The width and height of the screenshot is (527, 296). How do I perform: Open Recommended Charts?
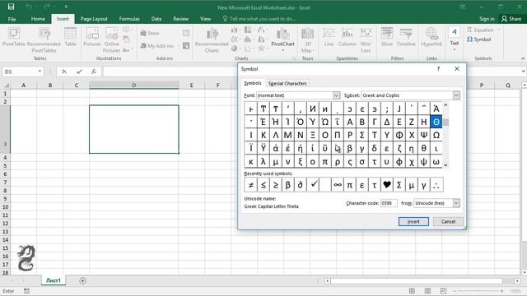(212, 40)
